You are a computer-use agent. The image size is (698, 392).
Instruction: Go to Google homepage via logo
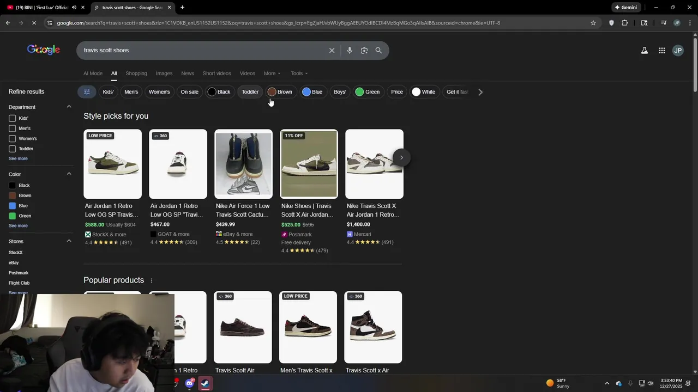pos(44,50)
